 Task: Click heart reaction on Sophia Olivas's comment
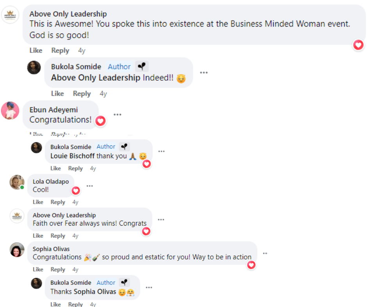(251, 265)
